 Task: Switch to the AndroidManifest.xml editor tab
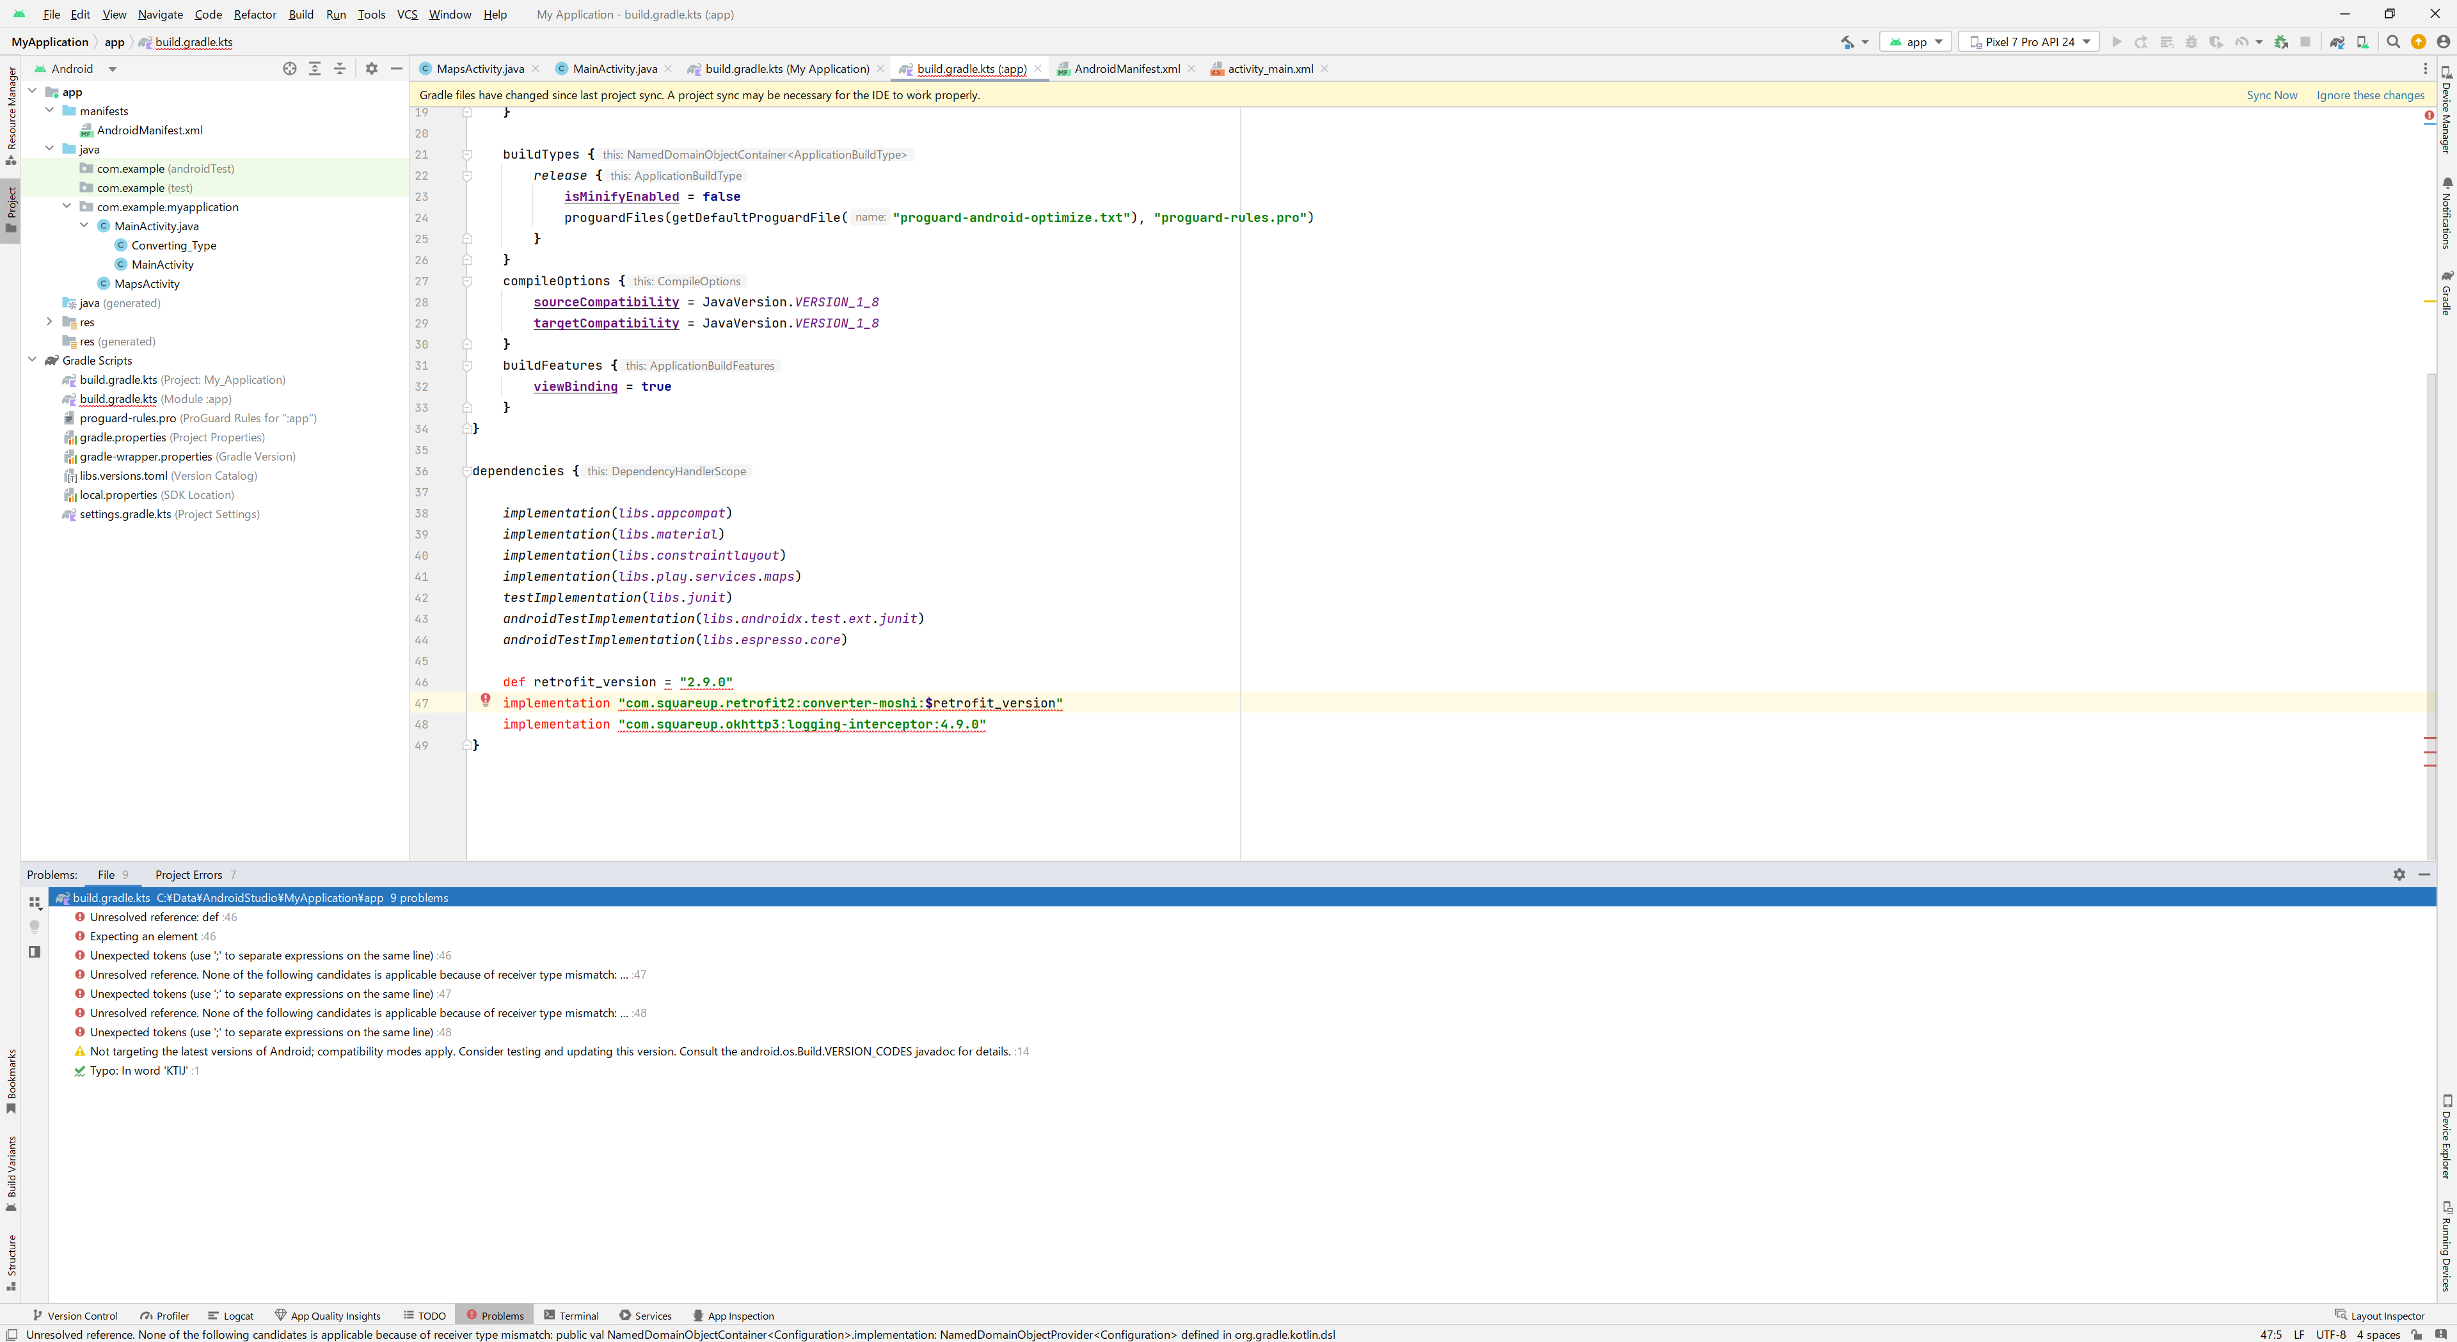1126,68
